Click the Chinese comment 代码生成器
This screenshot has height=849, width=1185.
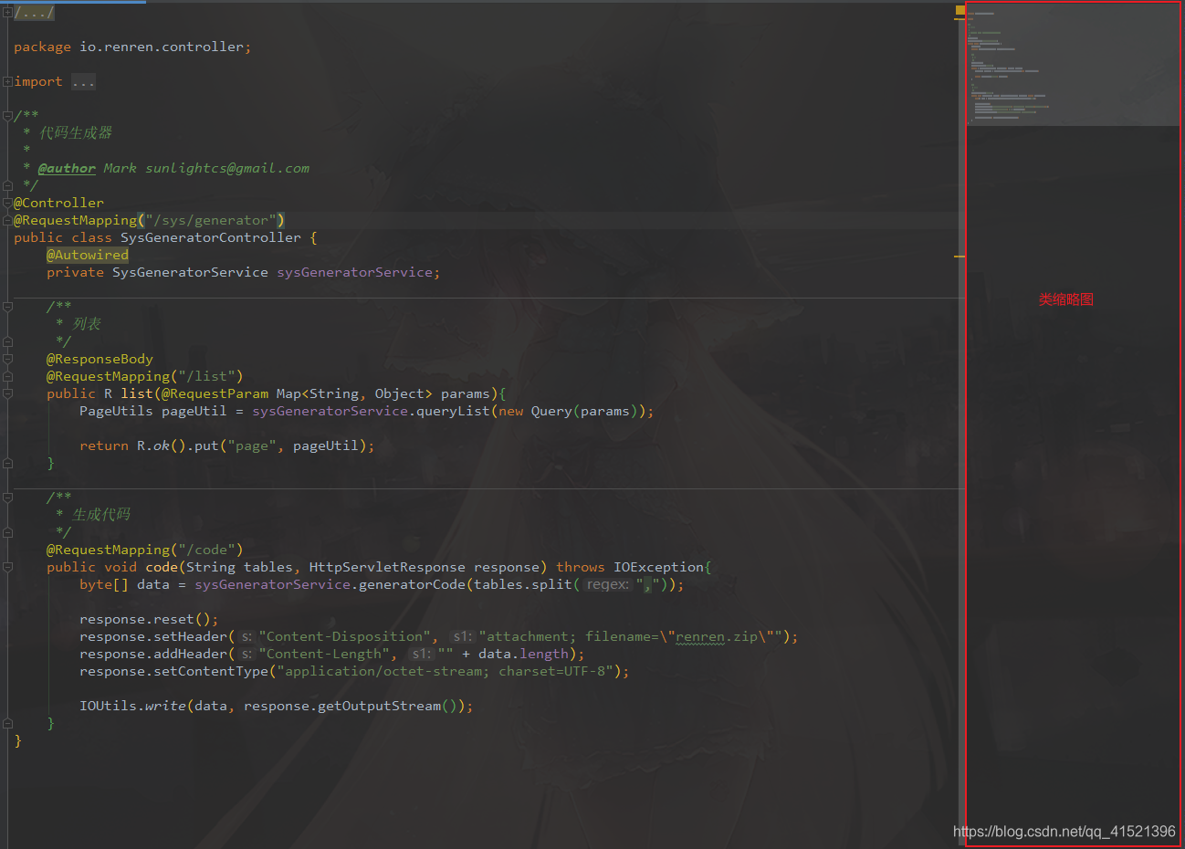[x=76, y=133]
